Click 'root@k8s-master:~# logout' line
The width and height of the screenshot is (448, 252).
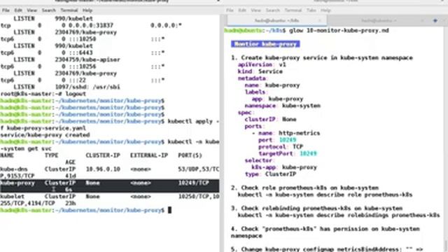43,94
